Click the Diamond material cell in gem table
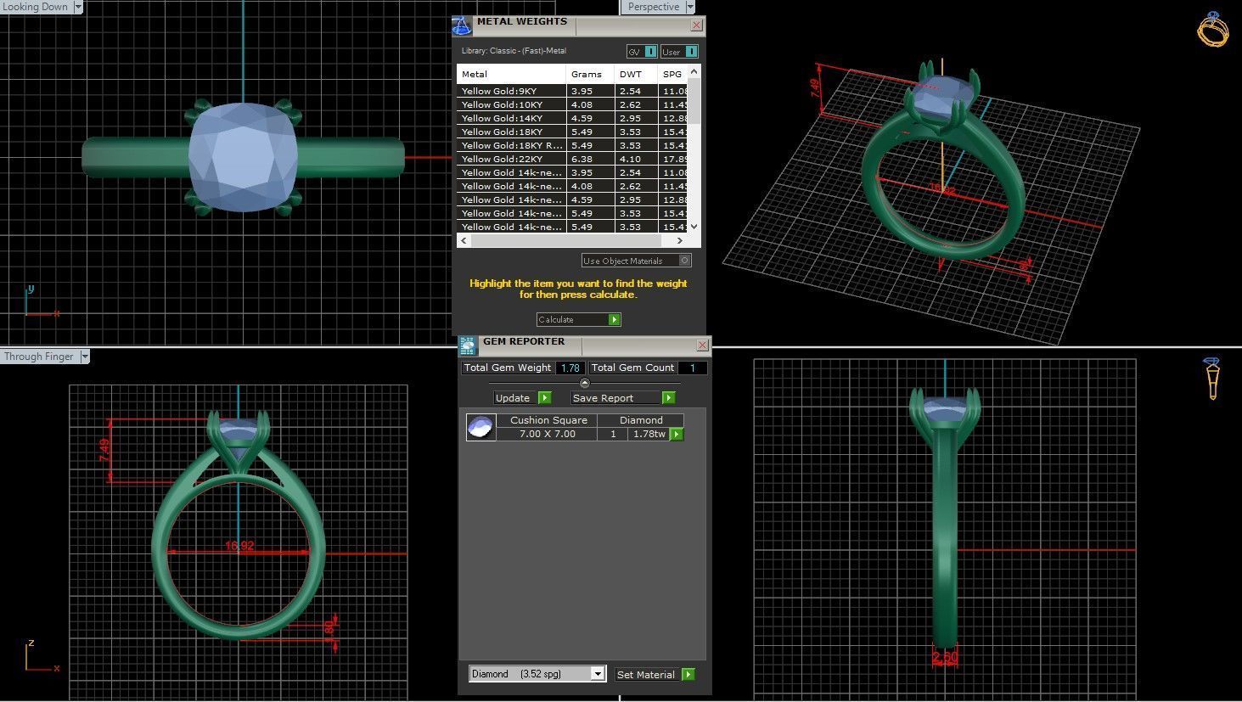1242x702 pixels. [x=641, y=420]
